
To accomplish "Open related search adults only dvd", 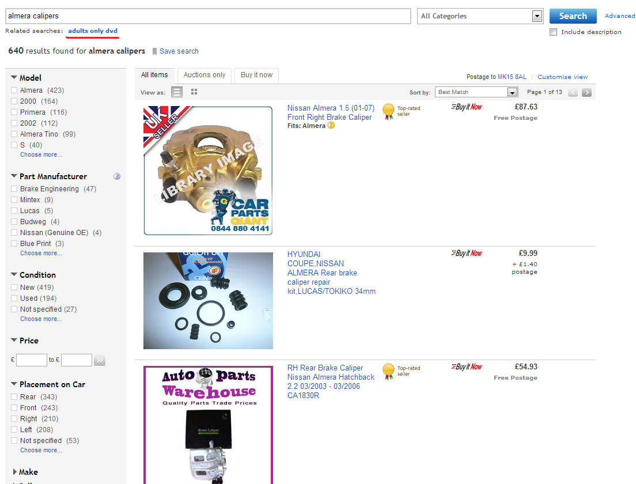I will (x=93, y=31).
